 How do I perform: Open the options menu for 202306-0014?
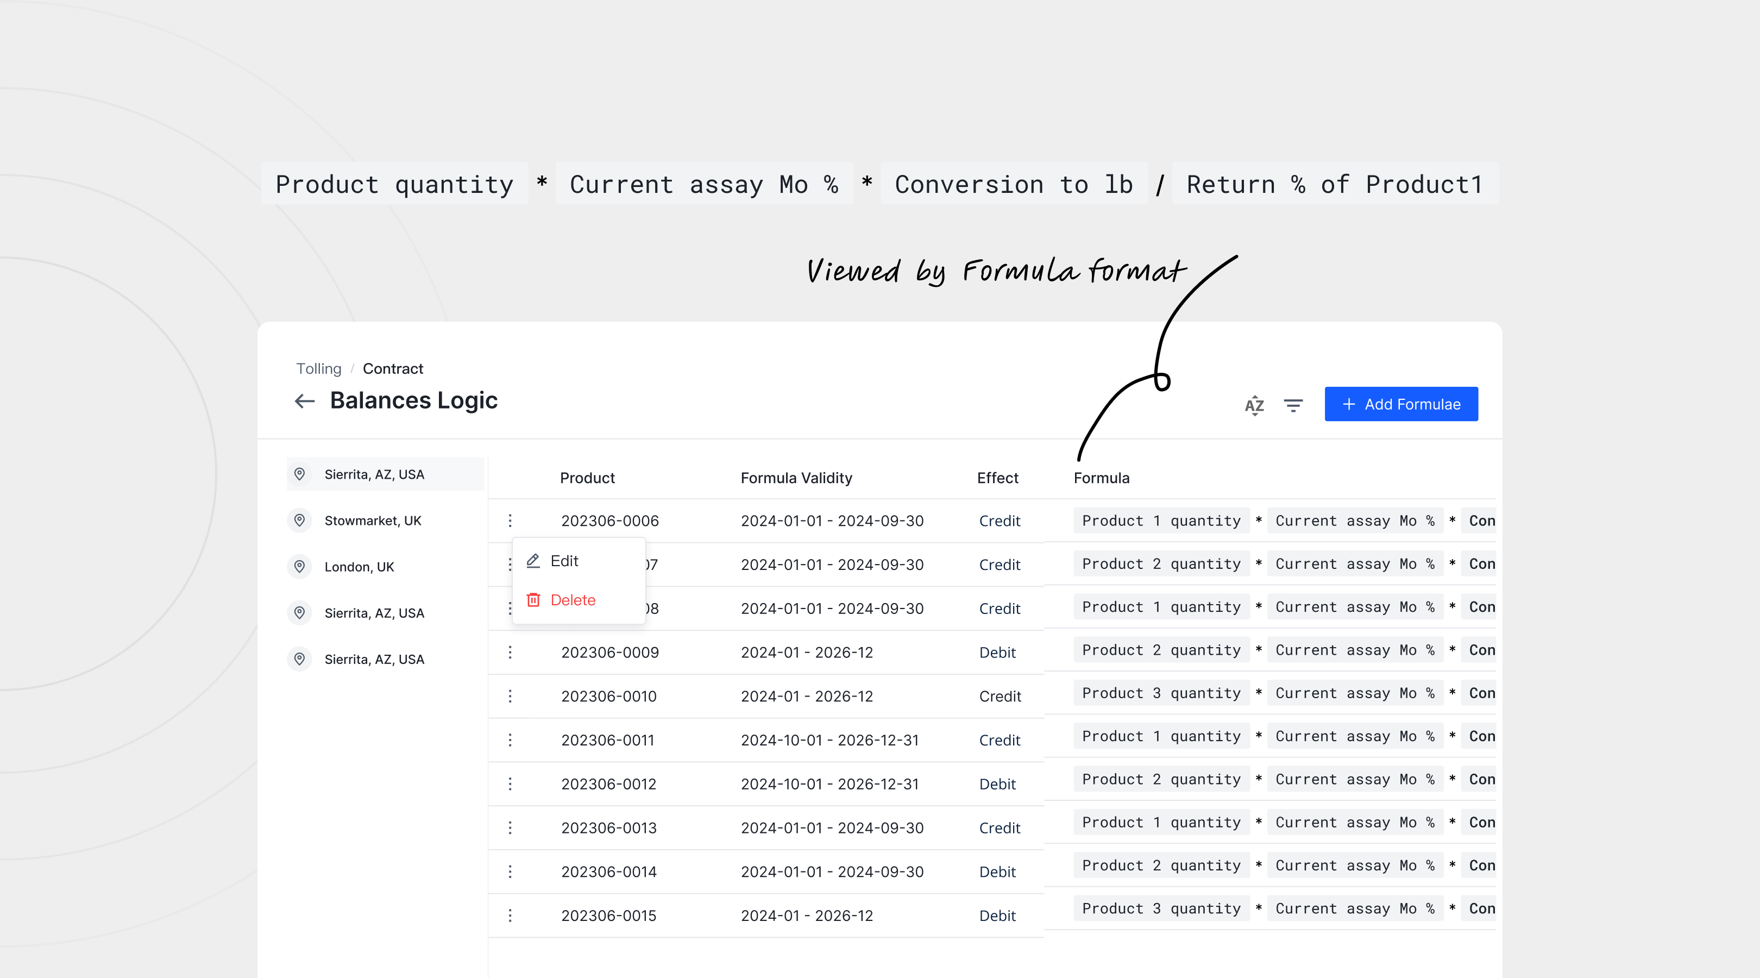pyautogui.click(x=510, y=872)
